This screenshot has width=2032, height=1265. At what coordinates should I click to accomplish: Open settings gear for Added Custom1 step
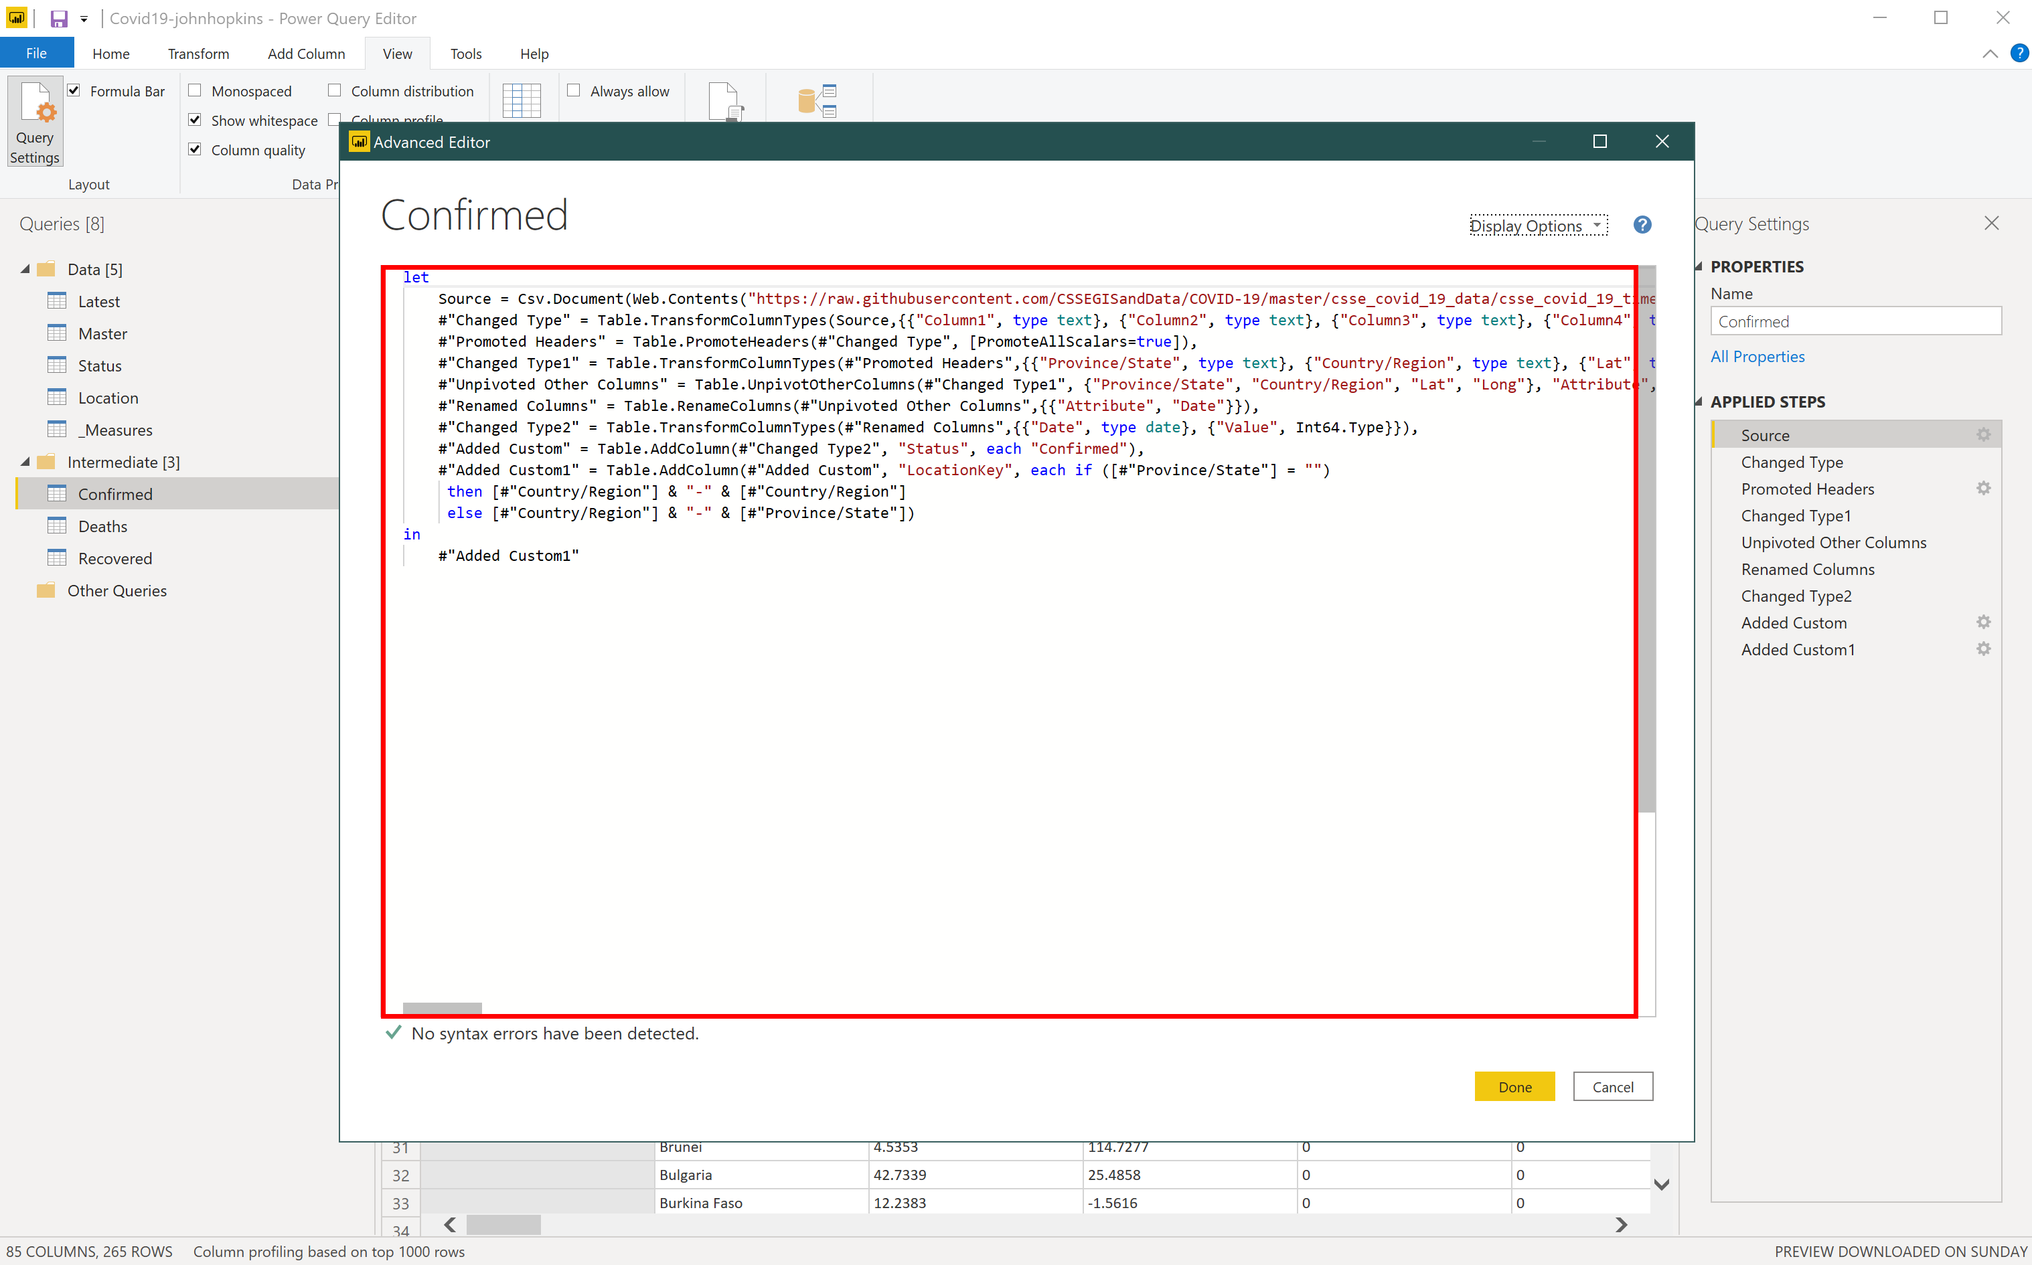tap(1982, 649)
